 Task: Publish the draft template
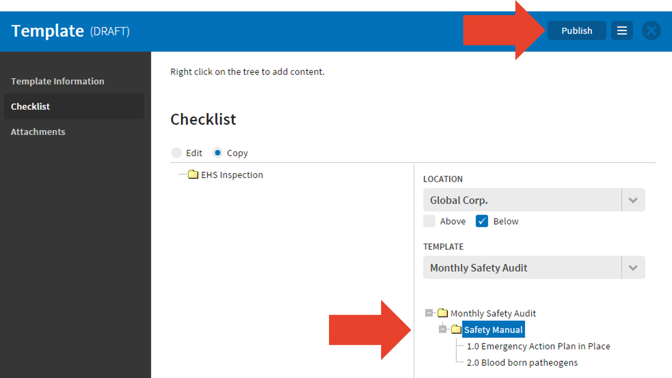pos(577,31)
